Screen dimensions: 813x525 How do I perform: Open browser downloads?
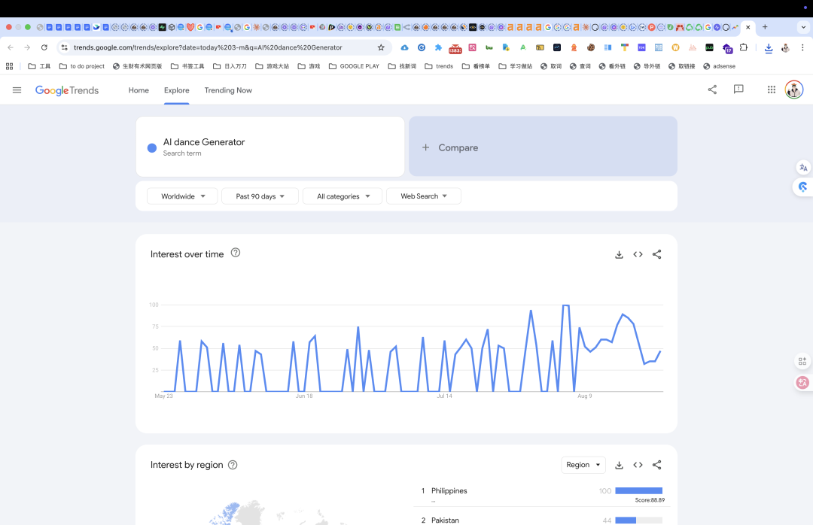coord(769,47)
